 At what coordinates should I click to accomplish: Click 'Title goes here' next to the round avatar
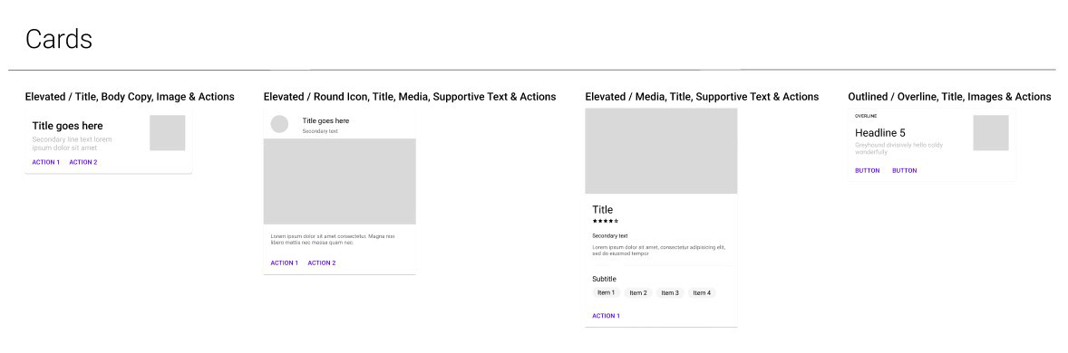point(325,120)
